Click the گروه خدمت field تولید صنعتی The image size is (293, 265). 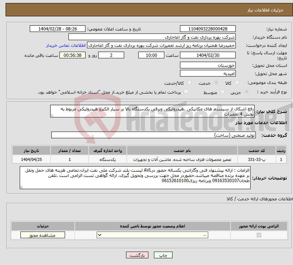[x=154, y=135]
